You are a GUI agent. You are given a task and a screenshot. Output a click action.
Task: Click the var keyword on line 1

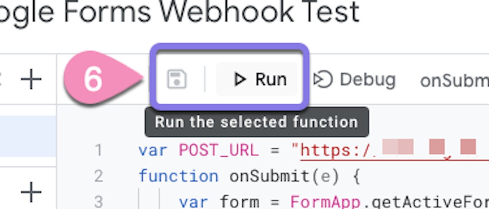coord(153,150)
